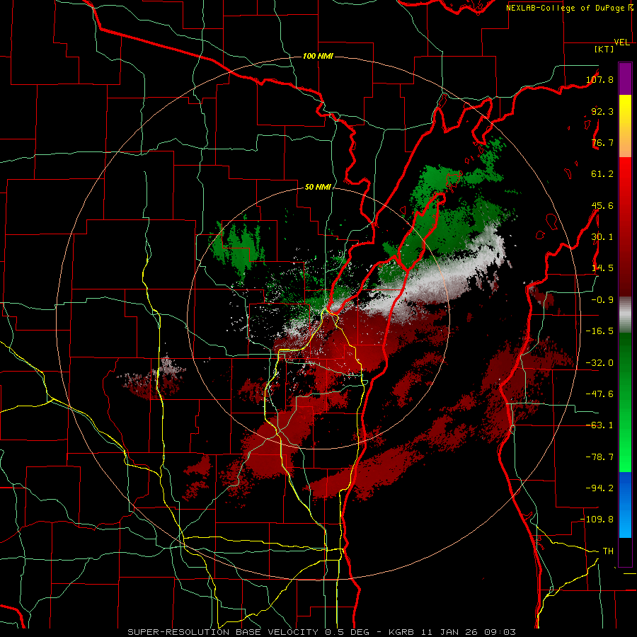The height and width of the screenshot is (637, 637).
Task: Select the 45.6 velocity scale value
Action: coord(602,205)
